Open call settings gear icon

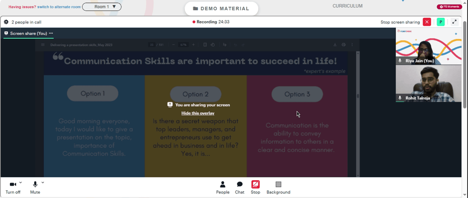(6, 22)
